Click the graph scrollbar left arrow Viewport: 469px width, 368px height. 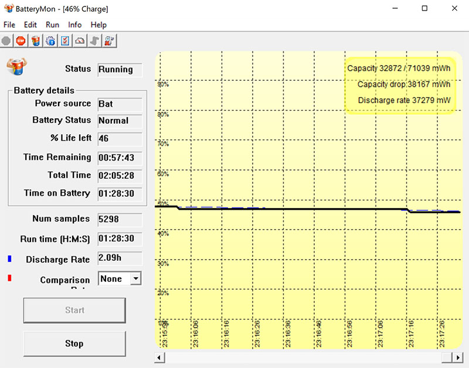[x=159, y=357]
